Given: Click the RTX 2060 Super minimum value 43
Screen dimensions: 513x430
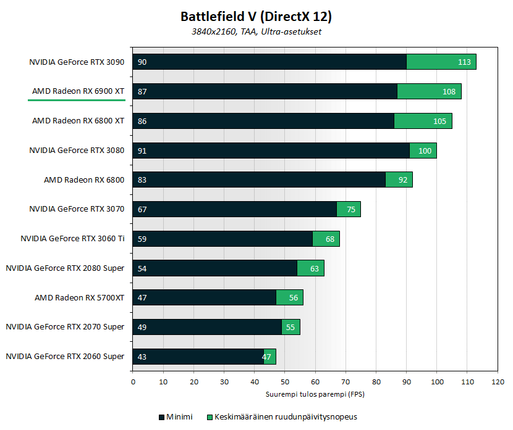Looking at the screenshot, I should coord(142,357).
